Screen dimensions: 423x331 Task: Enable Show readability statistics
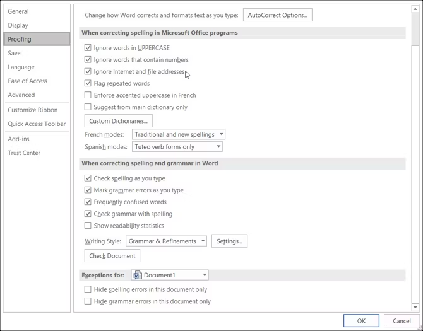tap(88, 226)
